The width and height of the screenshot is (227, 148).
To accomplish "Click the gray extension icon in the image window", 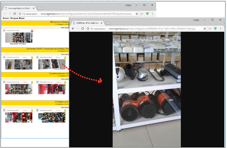I will pyautogui.click(x=210, y=29).
